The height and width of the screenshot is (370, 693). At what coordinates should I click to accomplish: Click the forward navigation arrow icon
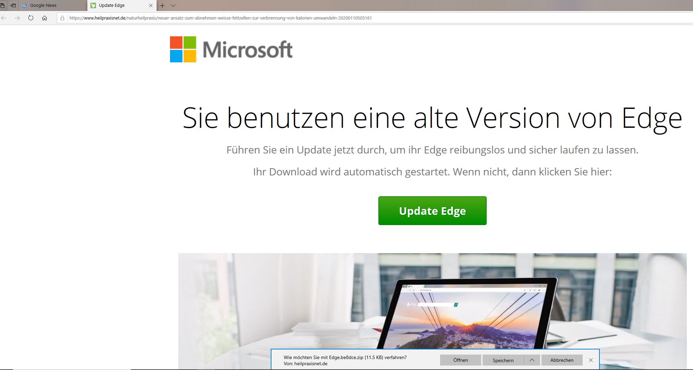tap(17, 18)
